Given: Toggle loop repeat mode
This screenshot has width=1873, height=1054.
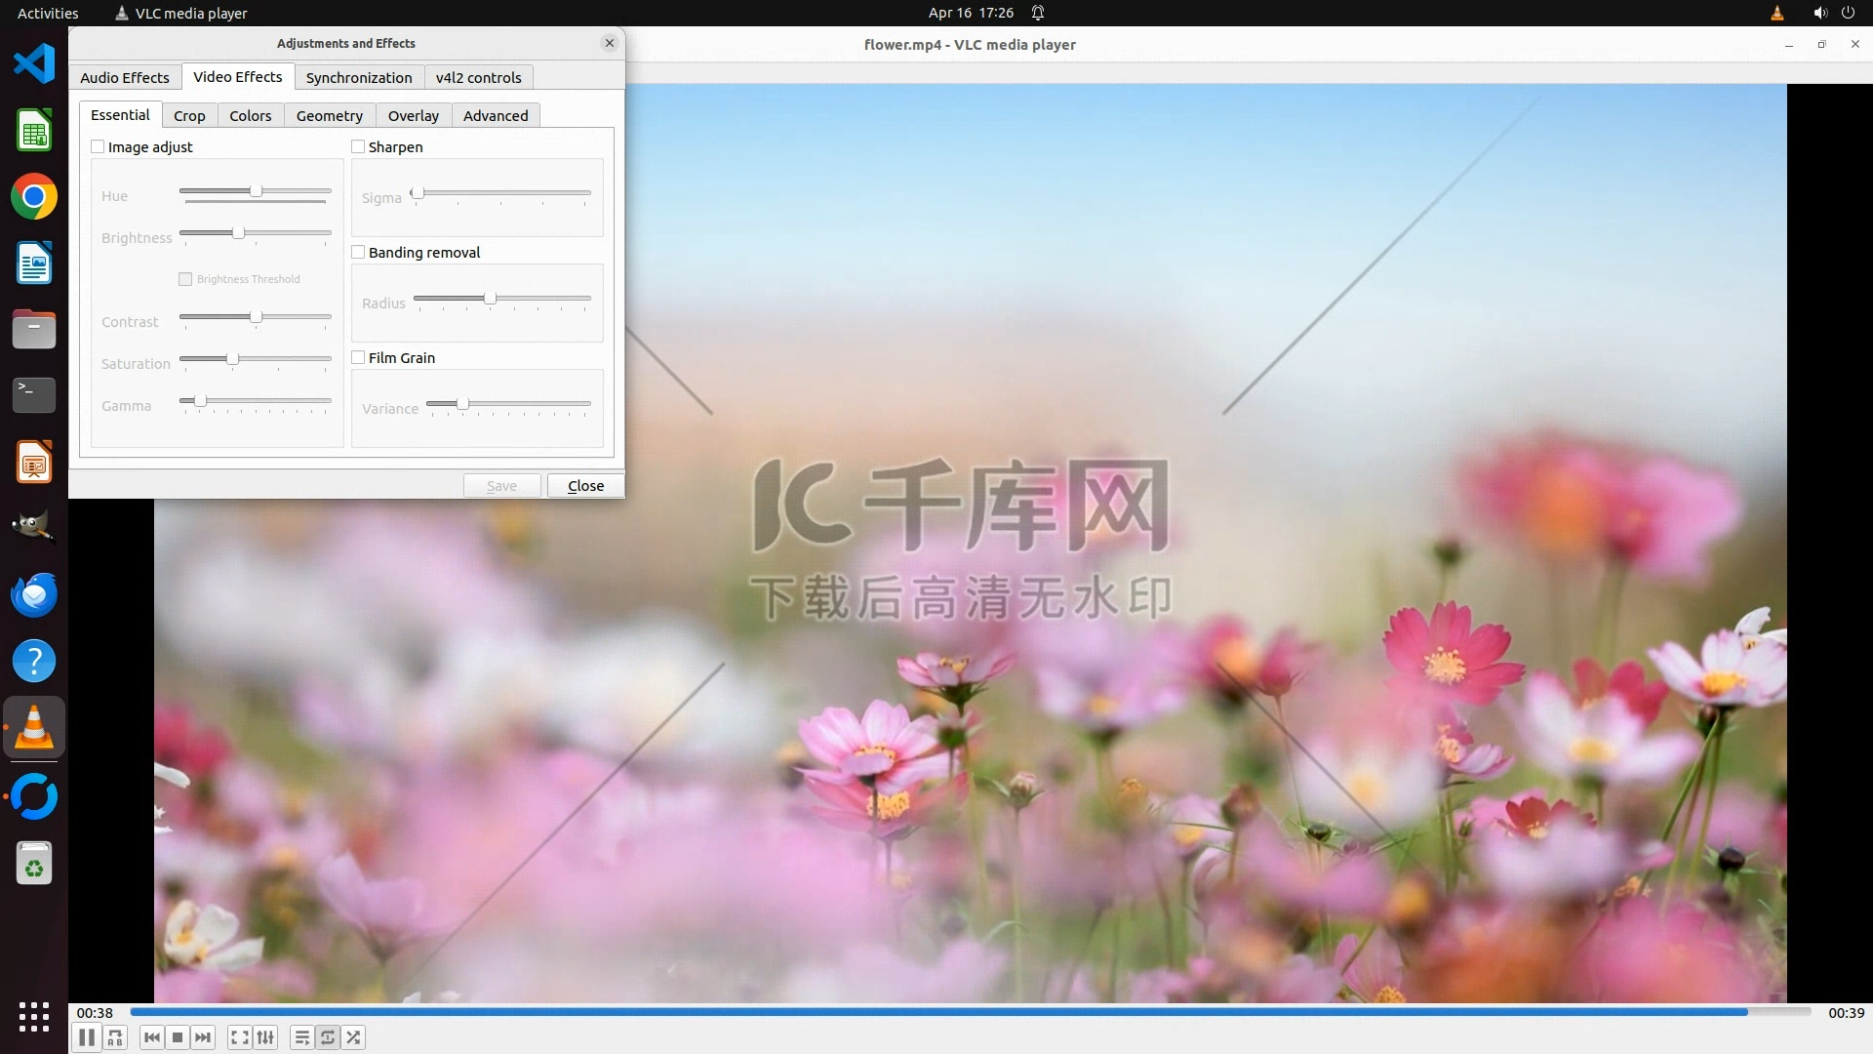Looking at the screenshot, I should pos(328,1037).
